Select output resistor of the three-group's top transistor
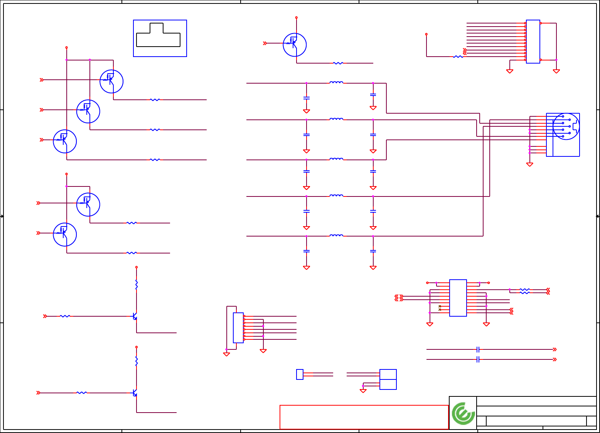The image size is (600, 433). click(x=155, y=100)
